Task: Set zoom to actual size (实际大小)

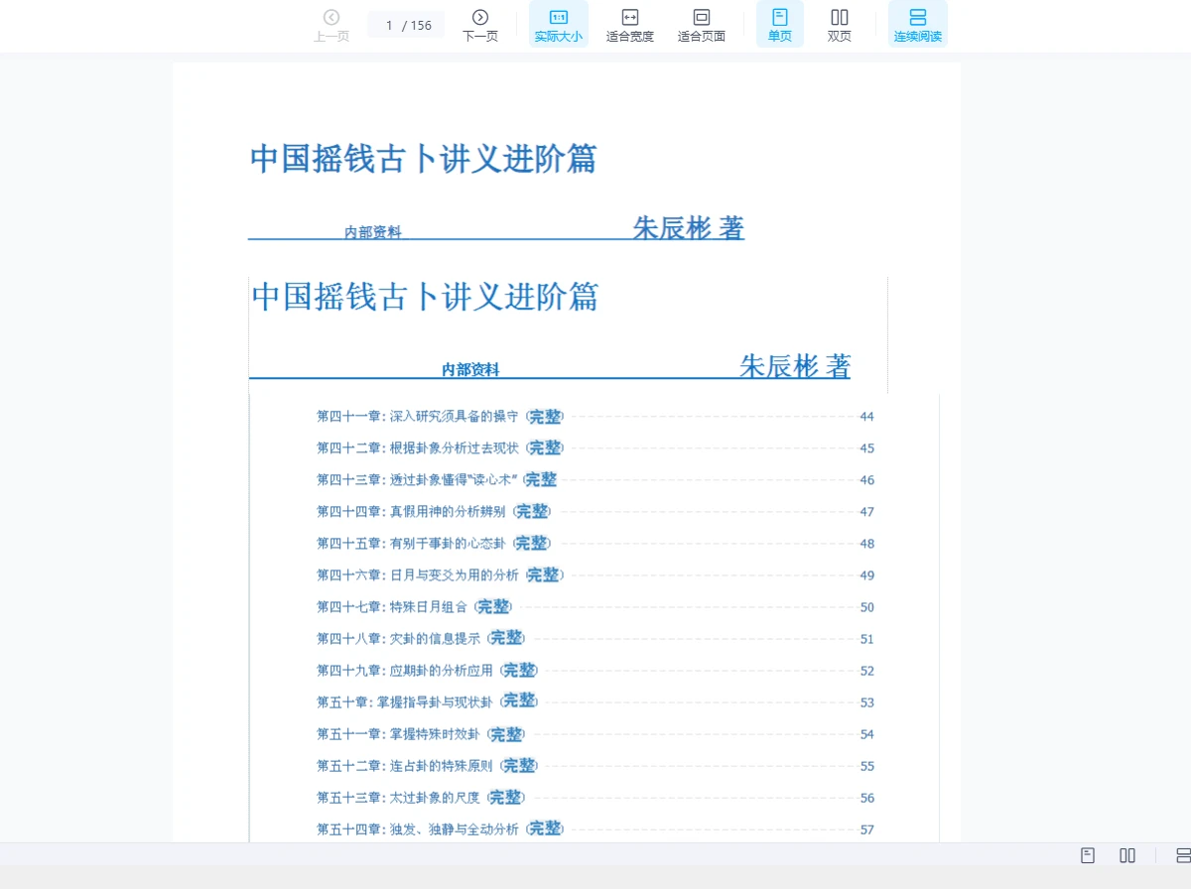Action: 558,25
